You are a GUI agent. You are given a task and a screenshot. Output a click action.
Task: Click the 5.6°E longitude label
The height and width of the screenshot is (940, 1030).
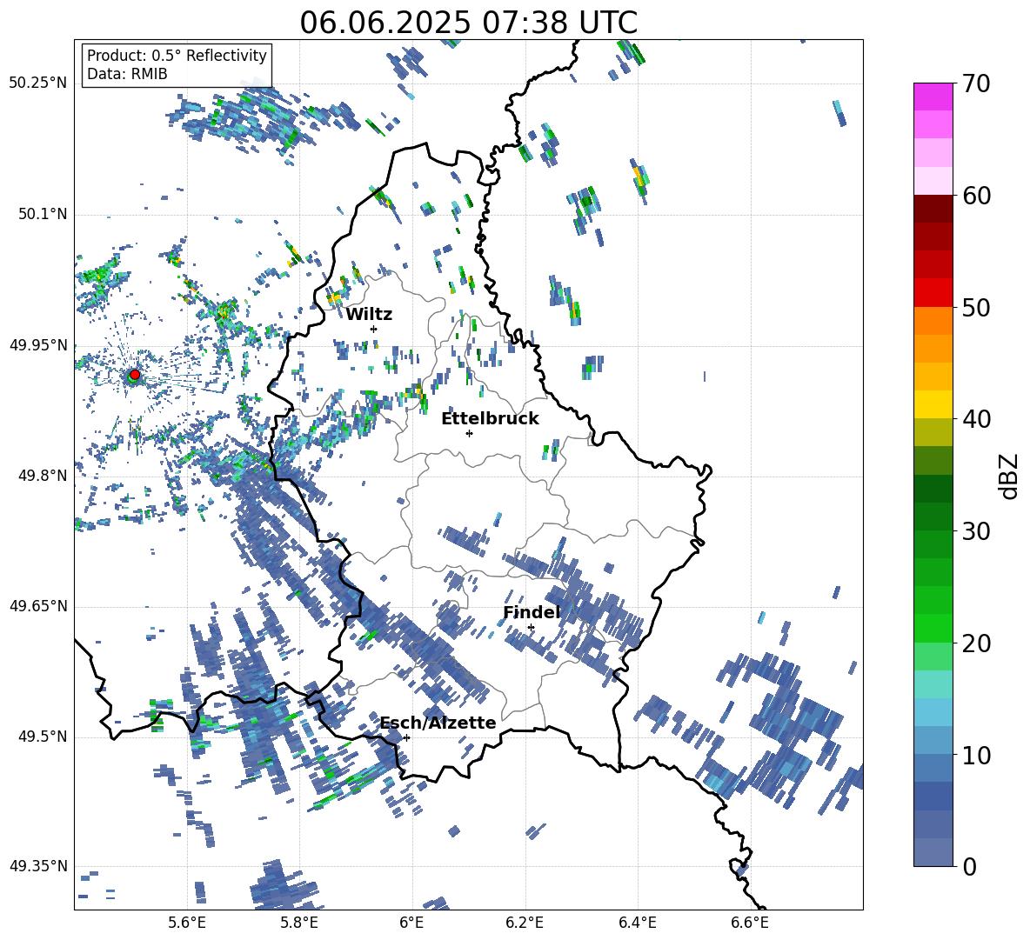click(187, 923)
